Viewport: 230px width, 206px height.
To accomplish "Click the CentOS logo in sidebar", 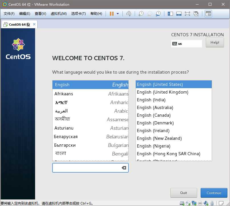I will (x=18, y=49).
